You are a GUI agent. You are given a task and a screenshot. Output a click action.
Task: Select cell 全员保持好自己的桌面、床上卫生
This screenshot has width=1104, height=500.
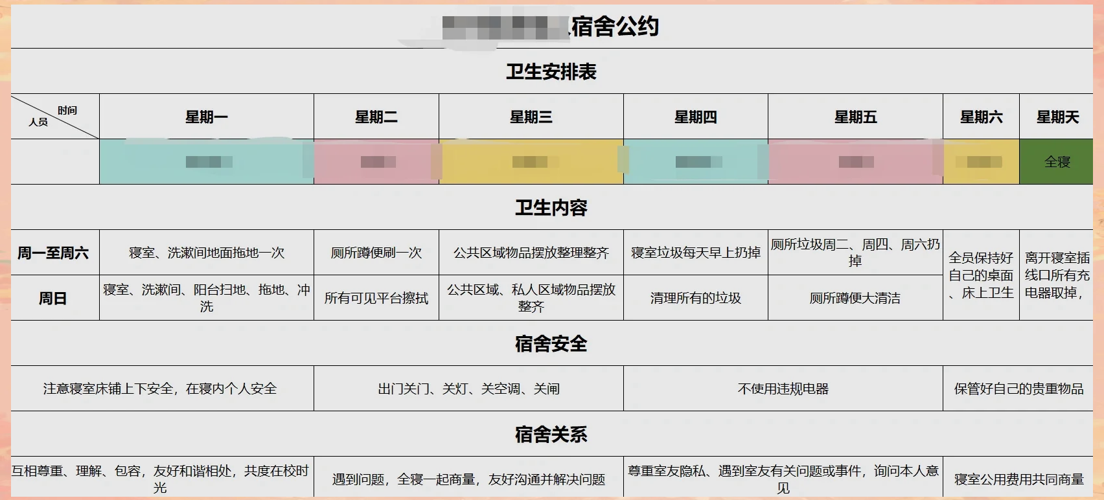(981, 275)
